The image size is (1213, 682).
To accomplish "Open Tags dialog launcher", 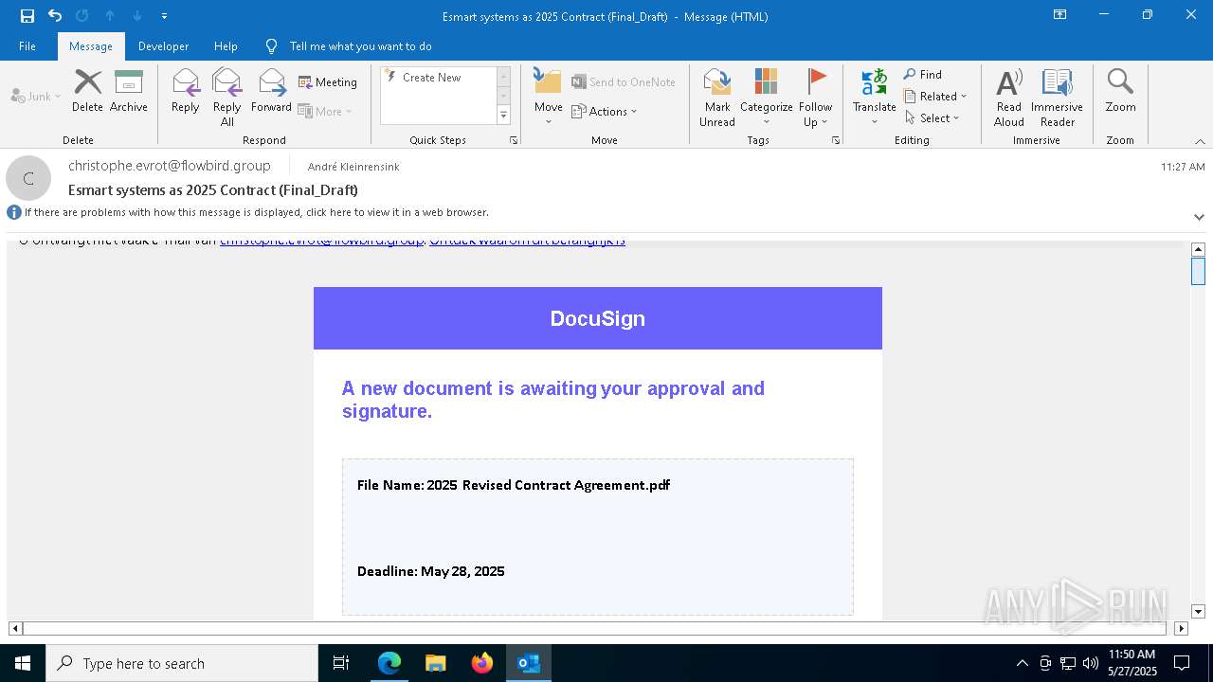I will [x=836, y=140].
